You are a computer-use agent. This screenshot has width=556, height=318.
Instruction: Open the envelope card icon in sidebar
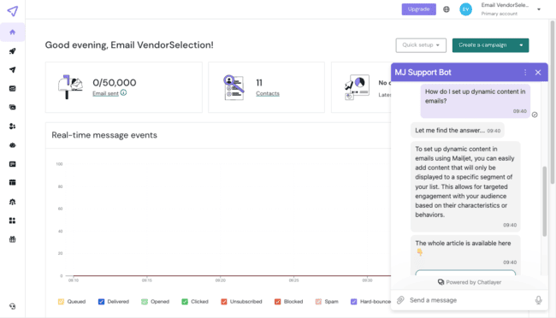(13, 89)
